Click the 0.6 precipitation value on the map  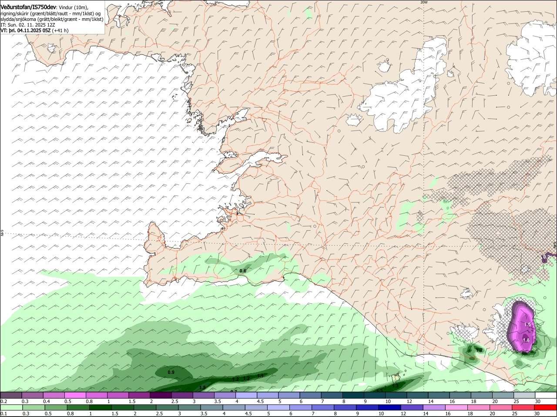(243, 271)
